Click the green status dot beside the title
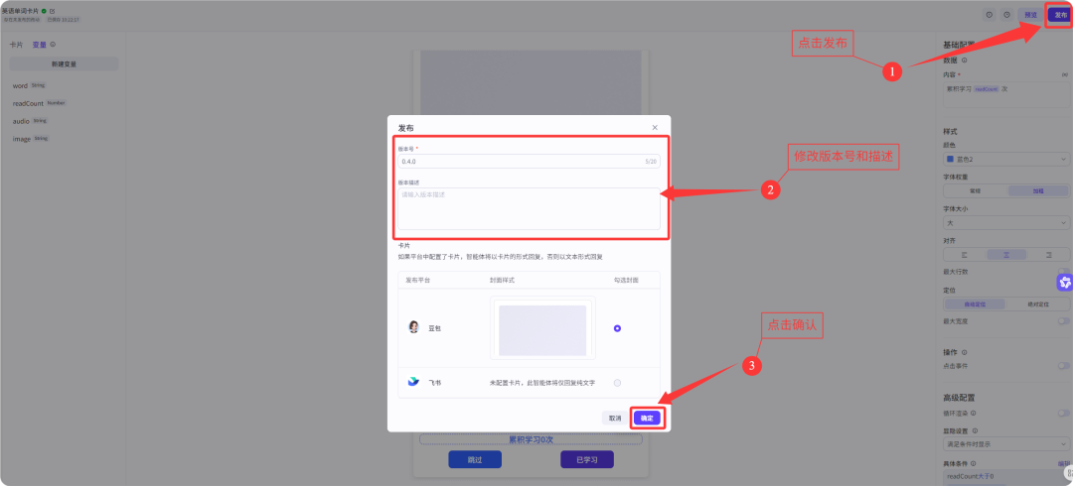The height and width of the screenshot is (486, 1073). 44,11
